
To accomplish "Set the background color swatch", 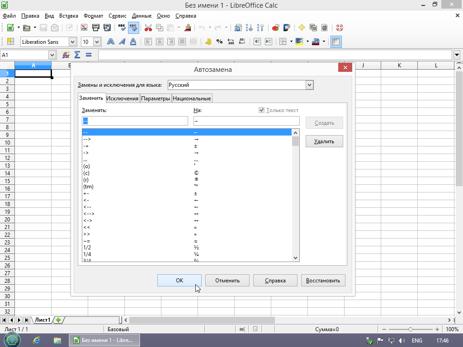I will [299, 42].
